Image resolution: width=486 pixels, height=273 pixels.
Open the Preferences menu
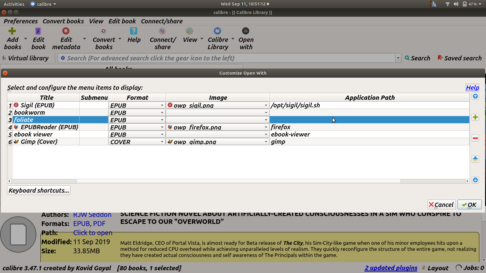21,21
